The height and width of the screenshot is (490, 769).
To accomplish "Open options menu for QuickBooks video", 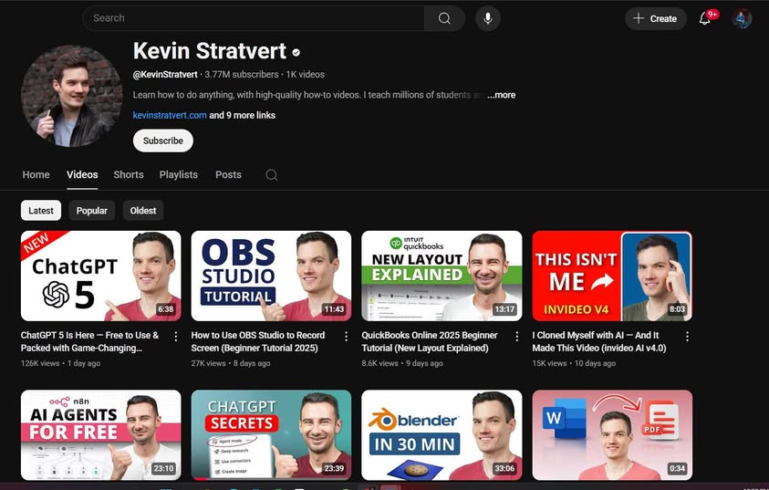I will (x=516, y=337).
